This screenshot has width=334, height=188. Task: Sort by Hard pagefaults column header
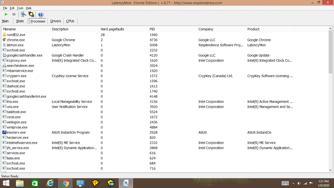tap(124, 29)
